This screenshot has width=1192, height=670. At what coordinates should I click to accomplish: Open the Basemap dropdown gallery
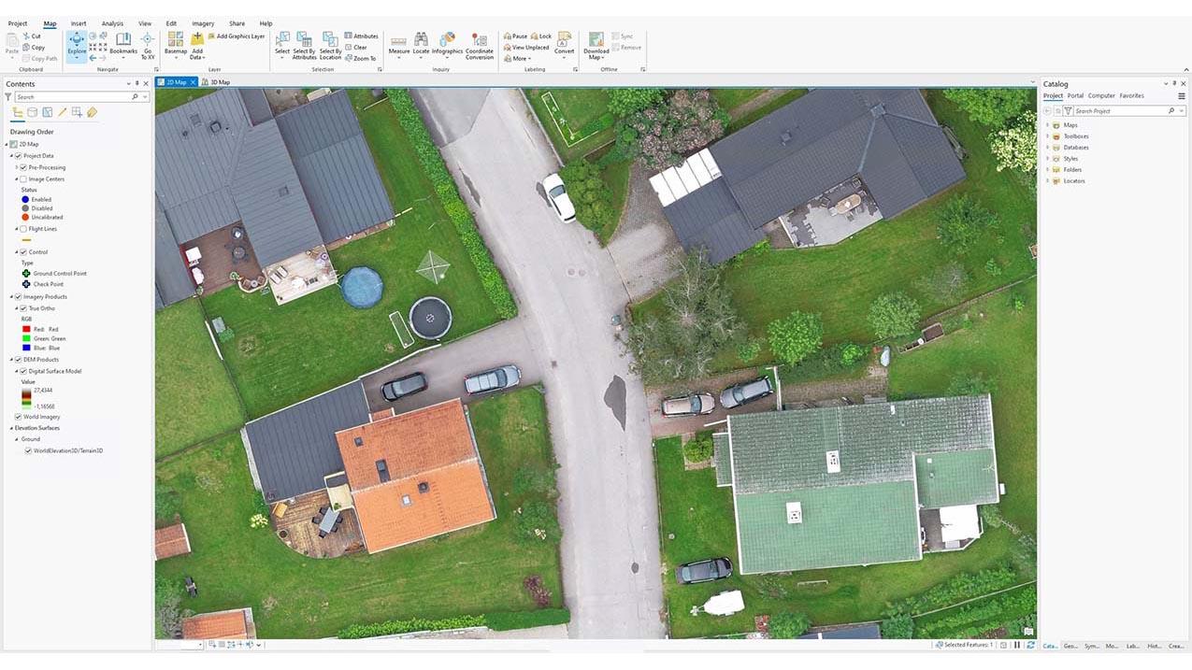[x=175, y=45]
